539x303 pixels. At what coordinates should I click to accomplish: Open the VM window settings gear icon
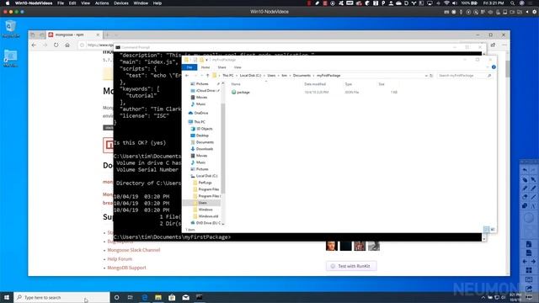pos(535,12)
